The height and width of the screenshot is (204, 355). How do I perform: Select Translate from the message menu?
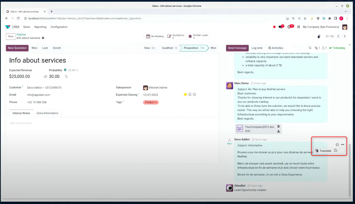[x=323, y=151]
